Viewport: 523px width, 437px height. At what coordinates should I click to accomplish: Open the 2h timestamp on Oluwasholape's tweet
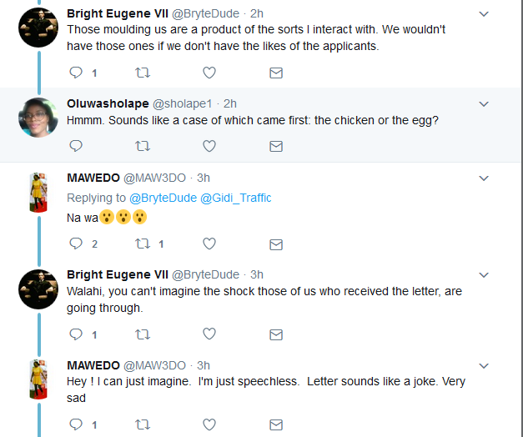(x=230, y=103)
